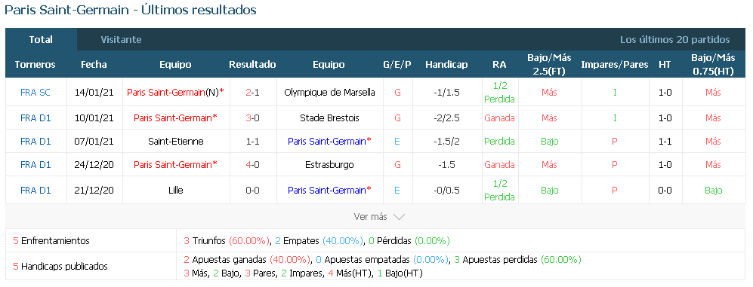Expand the Ver más chevron arrow
The width and height of the screenshot is (753, 287).
click(399, 217)
